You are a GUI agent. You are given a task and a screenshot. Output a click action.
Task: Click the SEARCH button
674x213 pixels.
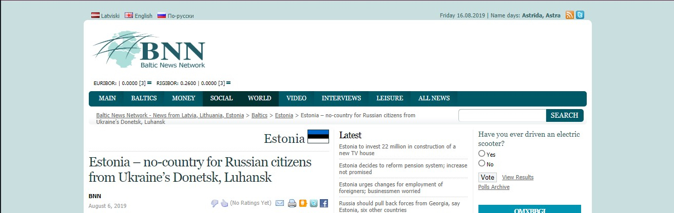point(565,115)
